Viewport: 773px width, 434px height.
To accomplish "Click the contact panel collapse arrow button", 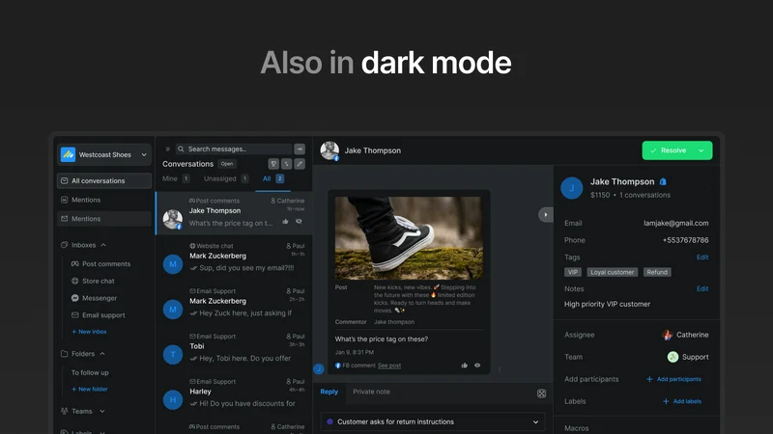I will click(x=545, y=214).
